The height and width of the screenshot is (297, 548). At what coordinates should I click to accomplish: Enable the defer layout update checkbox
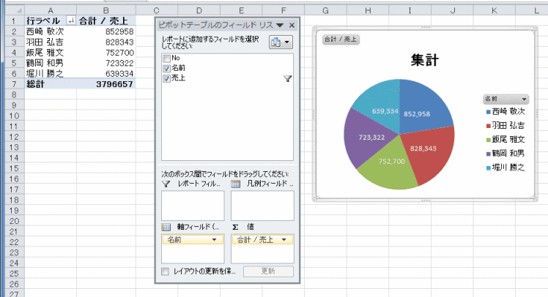click(166, 271)
